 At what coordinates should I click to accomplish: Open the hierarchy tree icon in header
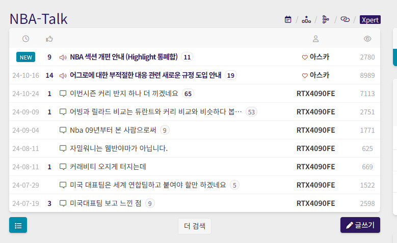pos(325,19)
